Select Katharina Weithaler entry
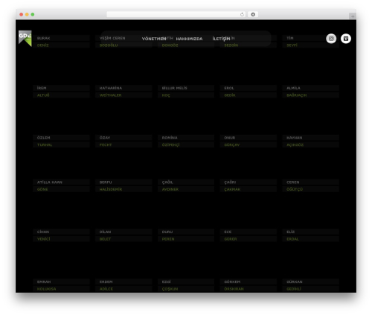 click(x=124, y=92)
